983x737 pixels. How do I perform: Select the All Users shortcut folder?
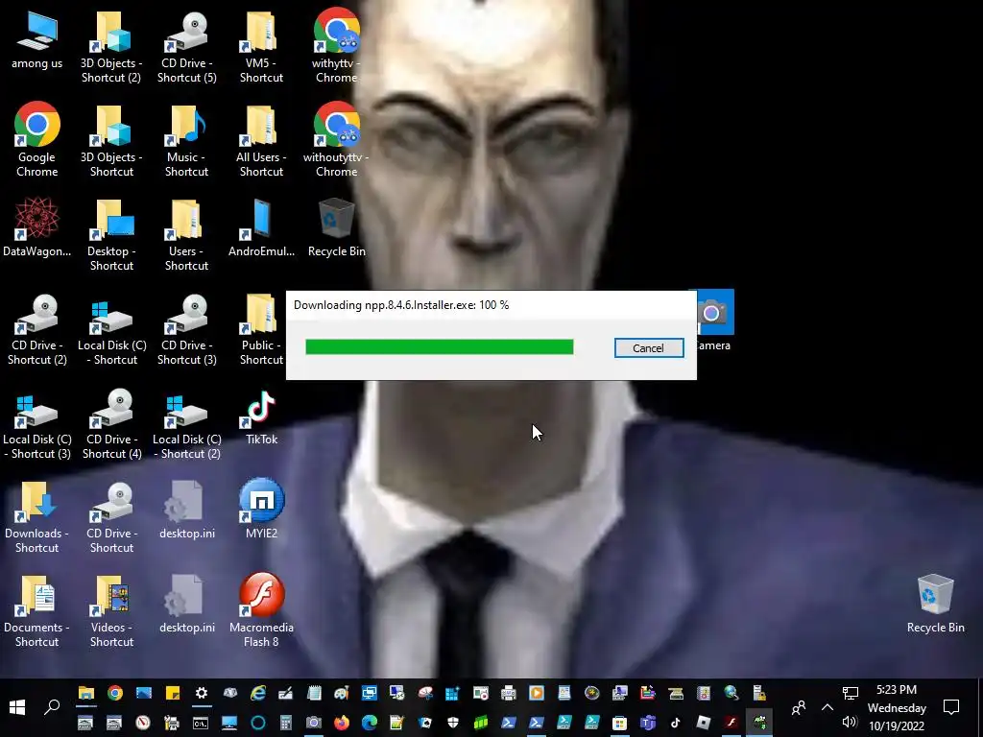coord(261,139)
